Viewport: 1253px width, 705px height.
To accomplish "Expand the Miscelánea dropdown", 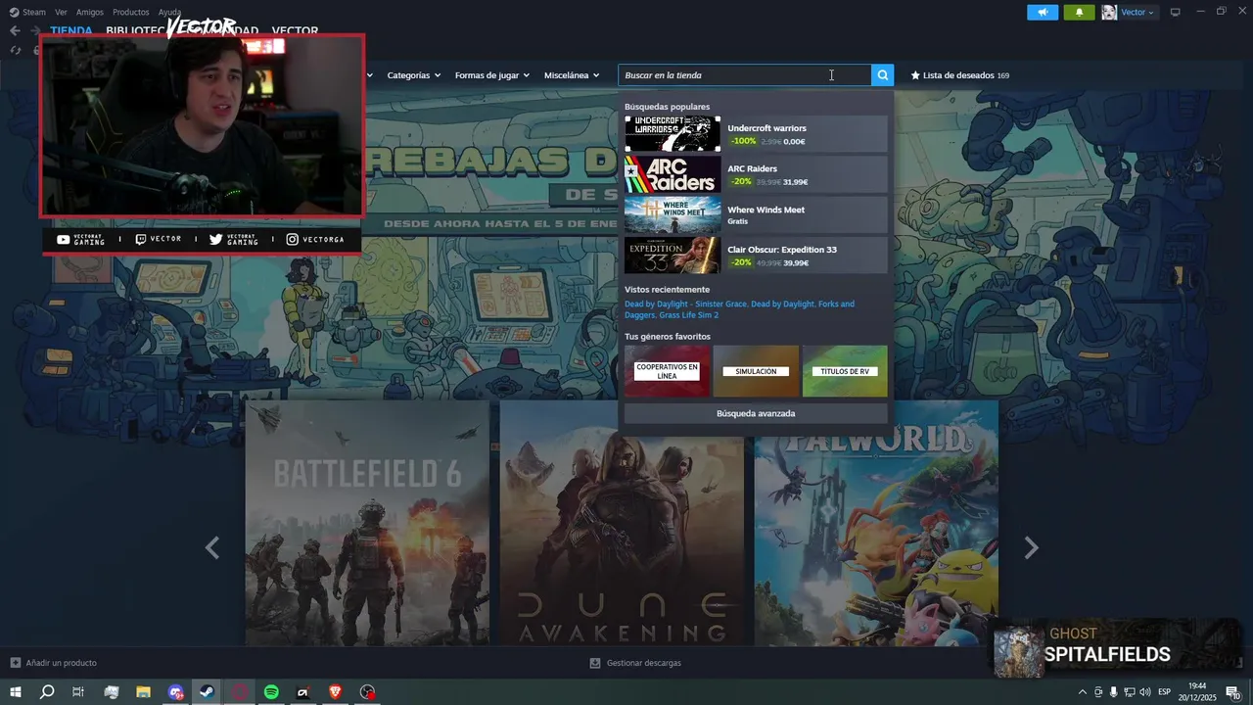I will pos(572,75).
